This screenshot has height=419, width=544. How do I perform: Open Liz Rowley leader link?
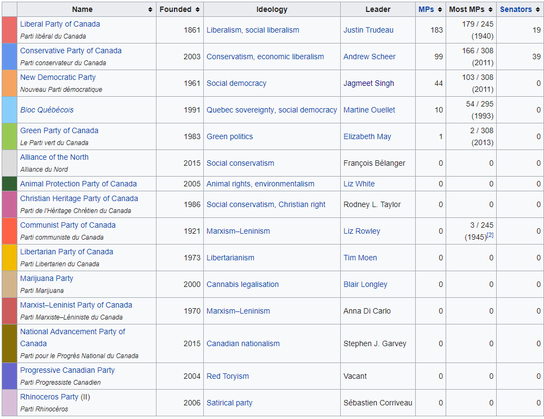[x=362, y=232]
